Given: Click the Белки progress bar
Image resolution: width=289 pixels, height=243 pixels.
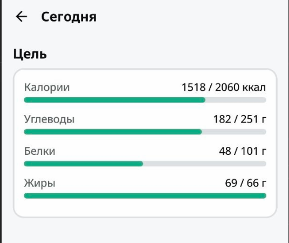Looking at the screenshot, I should (x=145, y=164).
